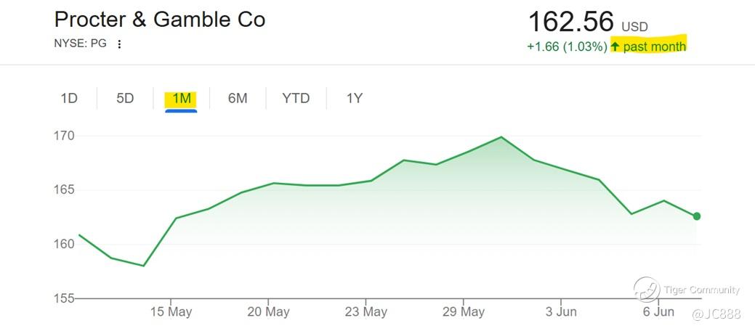Click the +1.66 (1.03%) change text

tap(567, 46)
